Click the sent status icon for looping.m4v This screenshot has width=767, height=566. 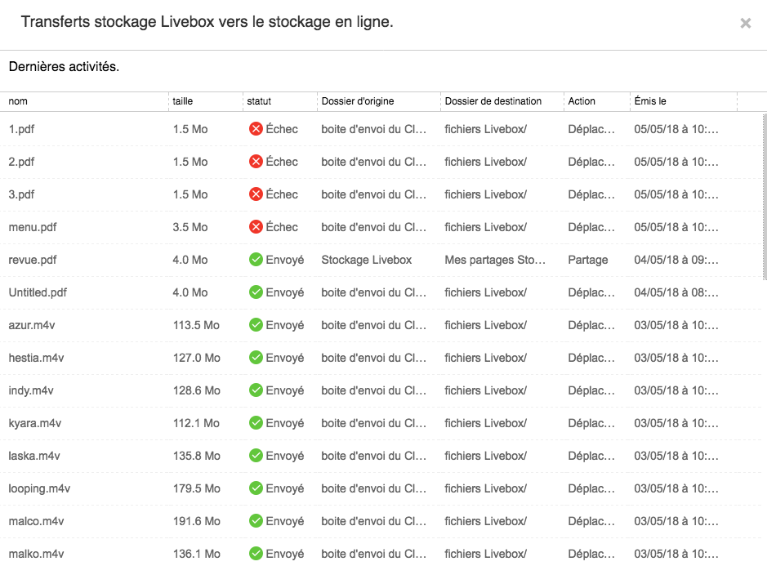[256, 488]
